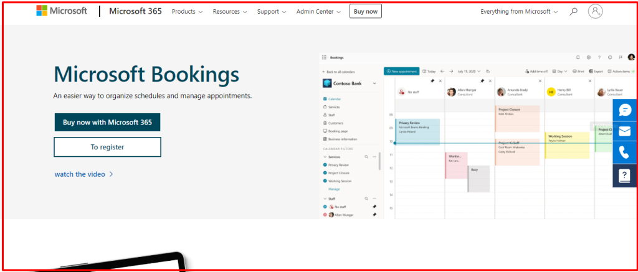Click the sign-in account avatar icon
This screenshot has width=638, height=272.
click(x=595, y=11)
